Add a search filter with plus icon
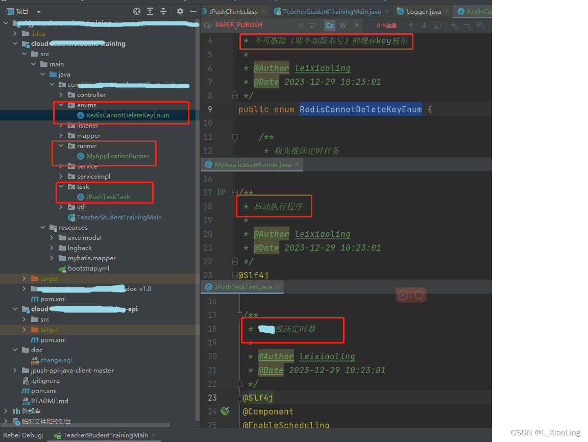This screenshot has height=442, width=588. coord(454,25)
